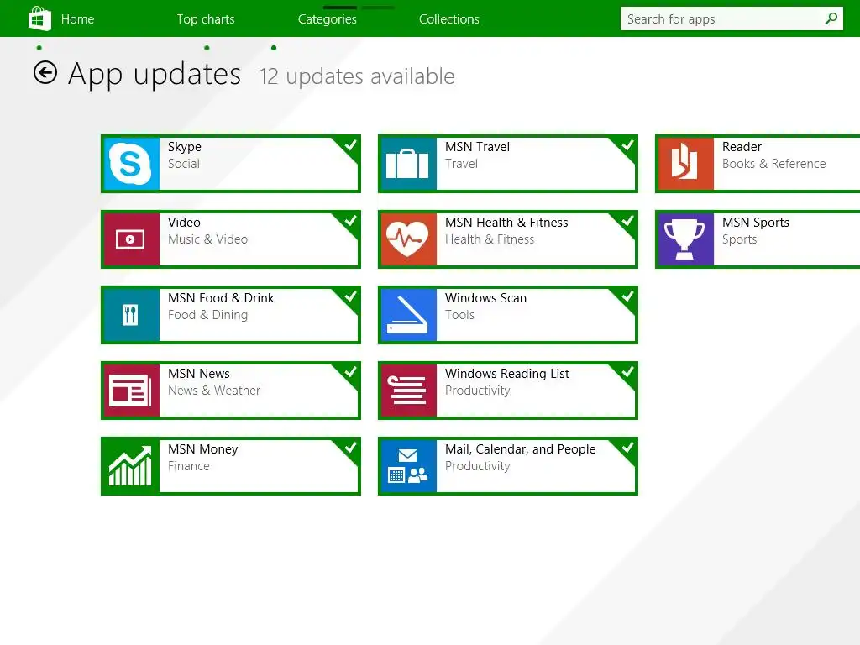This screenshot has width=860, height=645.
Task: Open the Top charts tab
Action: point(206,19)
